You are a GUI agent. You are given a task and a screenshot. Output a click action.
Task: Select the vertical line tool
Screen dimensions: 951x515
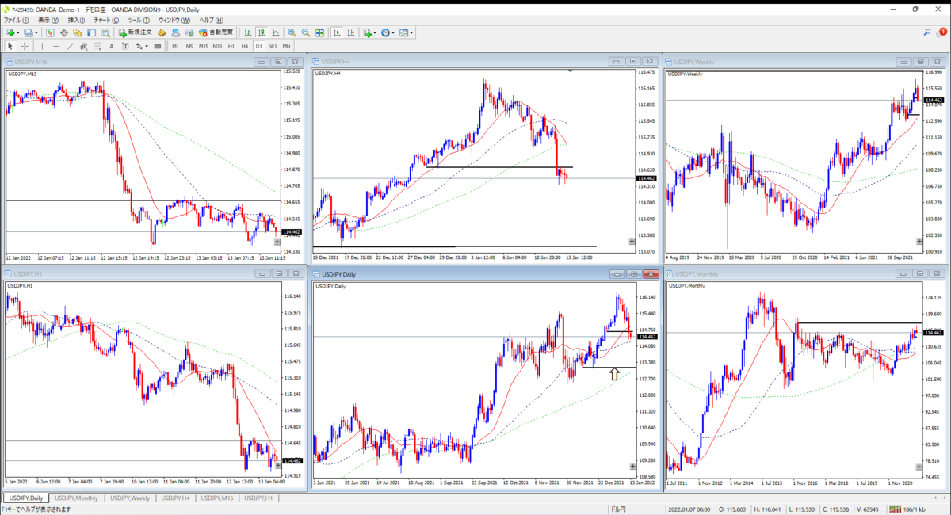[x=42, y=46]
